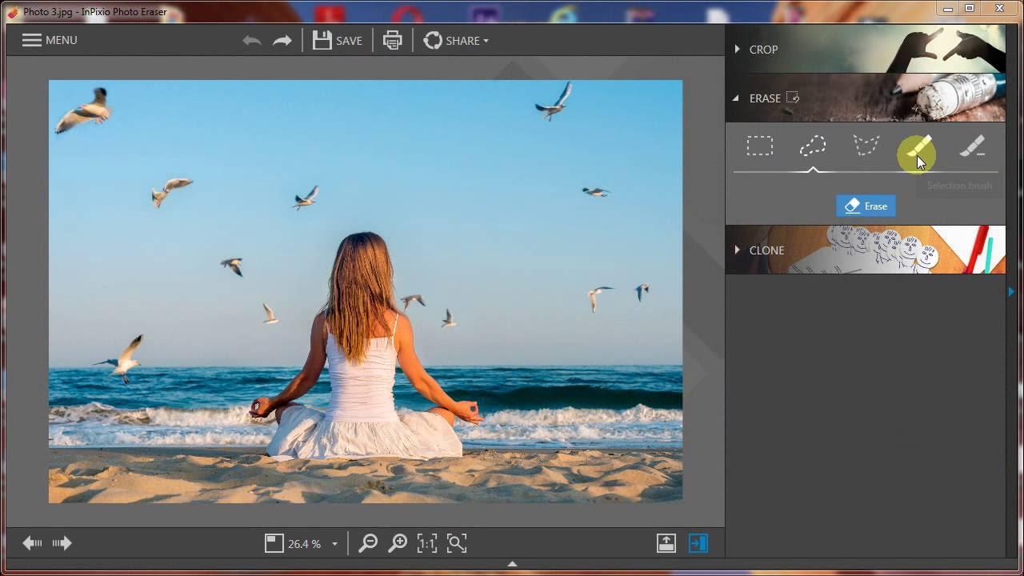
Task: Expand the CROP panel
Action: pyautogui.click(x=763, y=49)
